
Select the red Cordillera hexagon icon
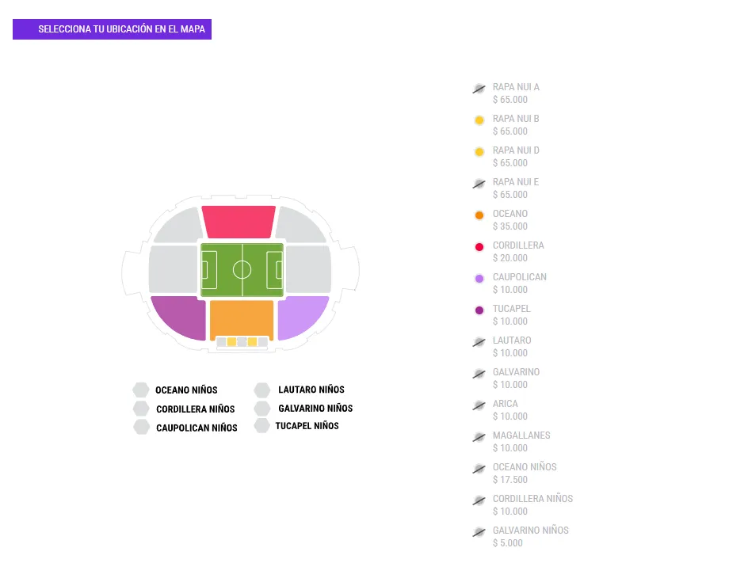tap(479, 246)
